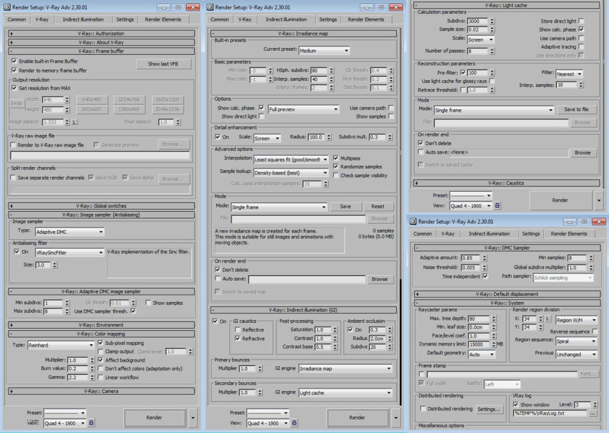Toggle the Image aspect lock L button
This screenshot has height=433, width=609.
[74, 122]
